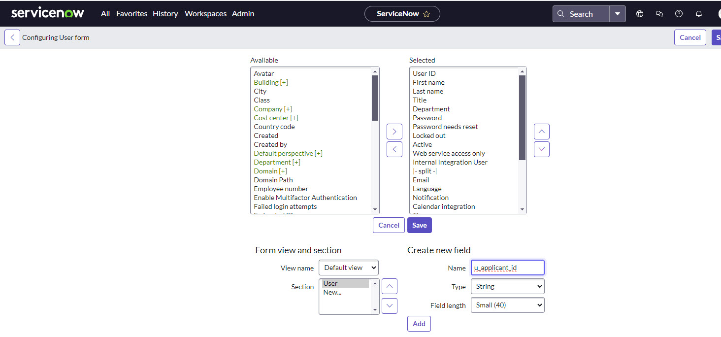Select Failed login attempts in Available

285,206
